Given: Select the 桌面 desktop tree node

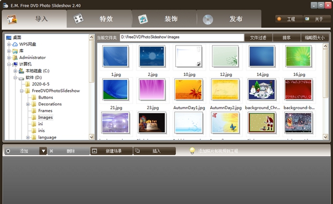Looking at the screenshot, I should click(x=17, y=38).
